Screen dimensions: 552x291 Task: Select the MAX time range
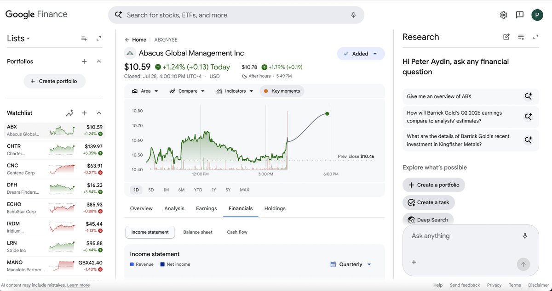click(245, 190)
